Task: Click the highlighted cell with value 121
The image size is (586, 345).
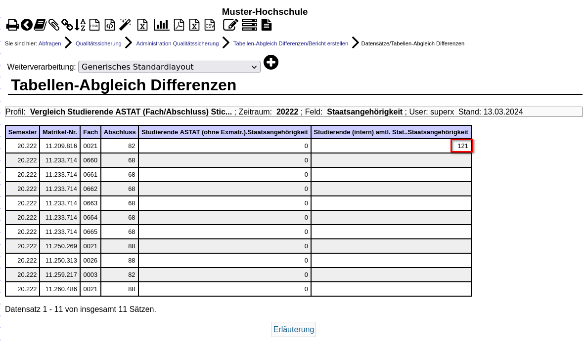Action: click(x=462, y=146)
